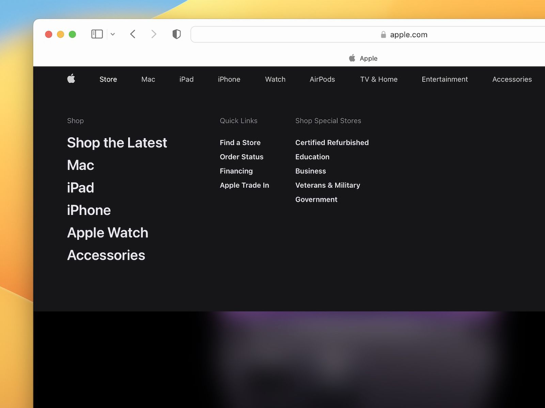545x408 pixels.
Task: Select the Apple tab in tab bar
Action: 363,58
